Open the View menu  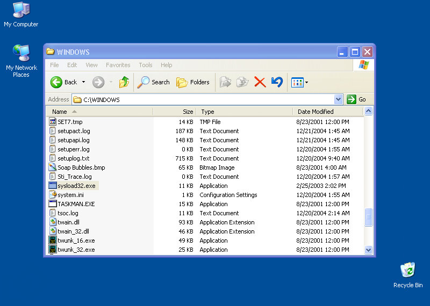pyautogui.click(x=91, y=65)
